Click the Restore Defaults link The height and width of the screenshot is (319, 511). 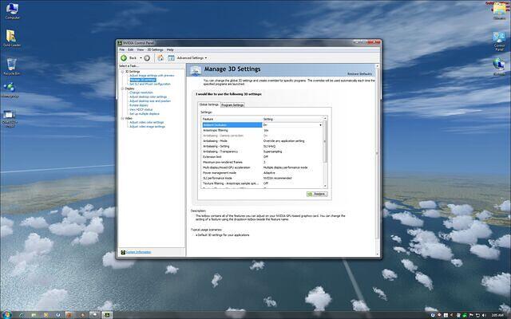click(358, 73)
